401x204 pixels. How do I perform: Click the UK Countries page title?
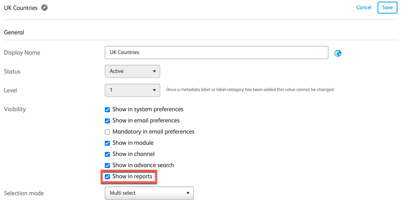[21, 8]
